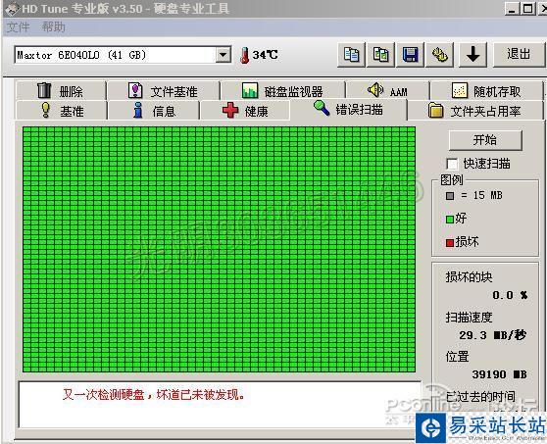Minimize the HD Tune window
Image resolution: width=547 pixels, height=444 pixels.
click(511, 9)
